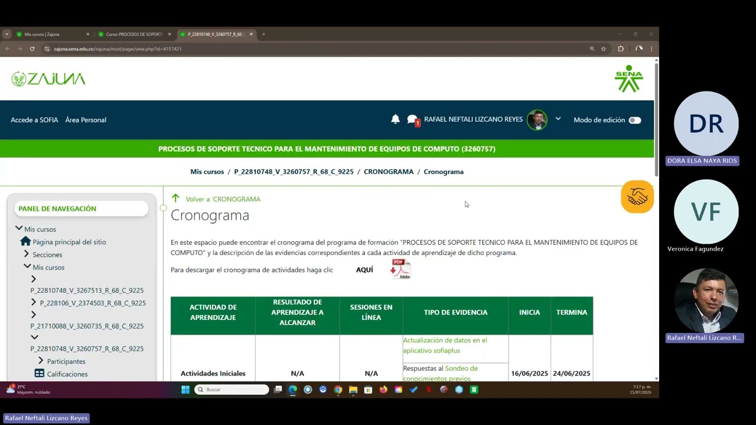This screenshot has height=425, width=756.
Task: Open Chrome from taskbar
Action: coord(338,390)
